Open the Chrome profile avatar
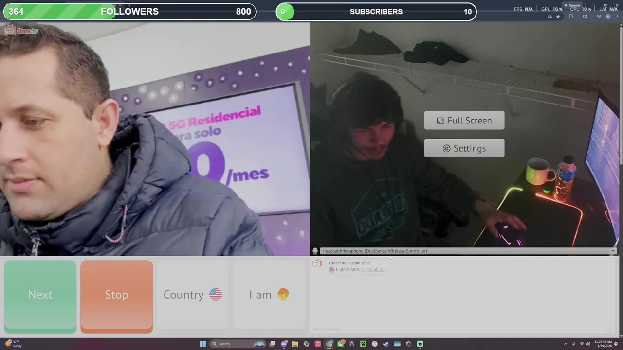Screen dimensions: 623x350 coord(608,17)
